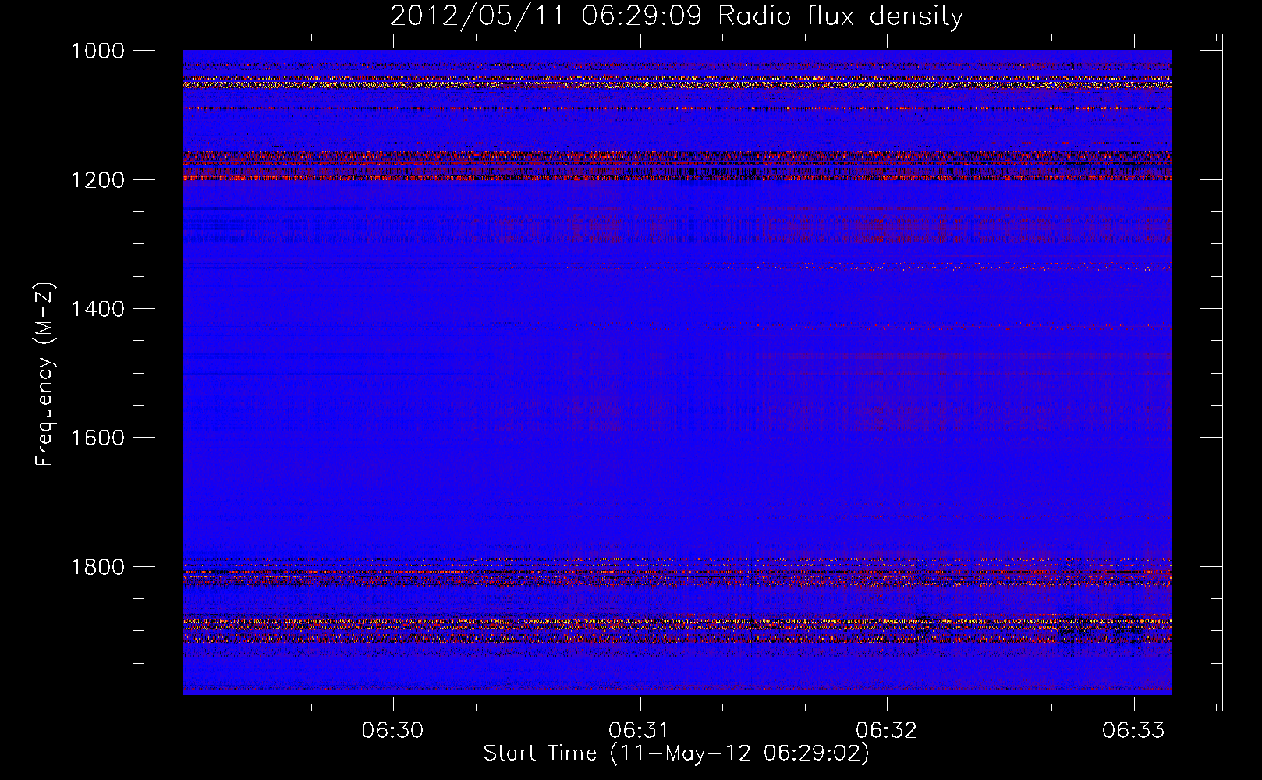
Task: Click the 1000 frequency tick label
Action: click(97, 51)
